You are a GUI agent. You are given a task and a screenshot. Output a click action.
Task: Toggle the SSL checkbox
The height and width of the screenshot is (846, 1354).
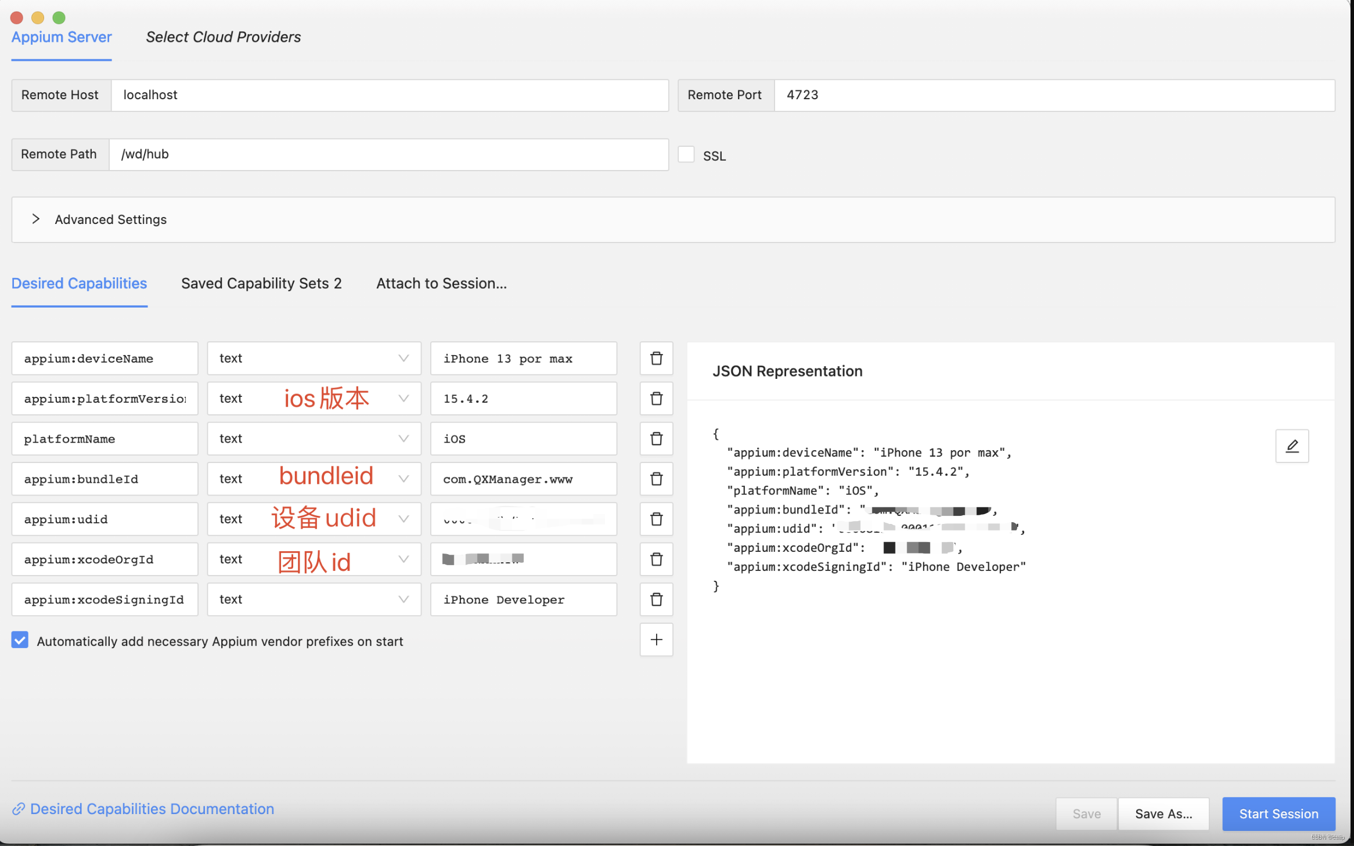tap(686, 154)
